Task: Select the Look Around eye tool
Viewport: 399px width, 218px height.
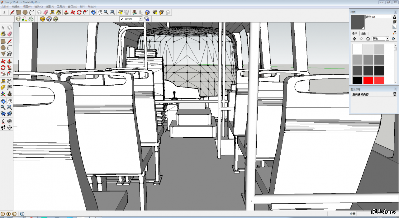Action: (x=10, y=121)
